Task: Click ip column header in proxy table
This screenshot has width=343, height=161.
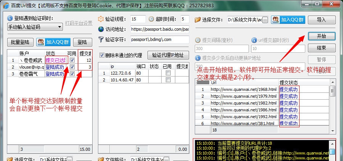Action: [x=122, y=66]
